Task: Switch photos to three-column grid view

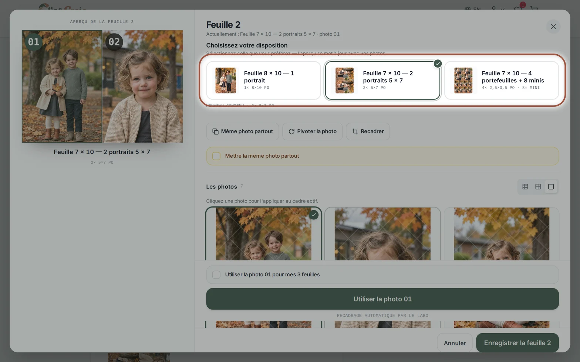Action: point(525,187)
